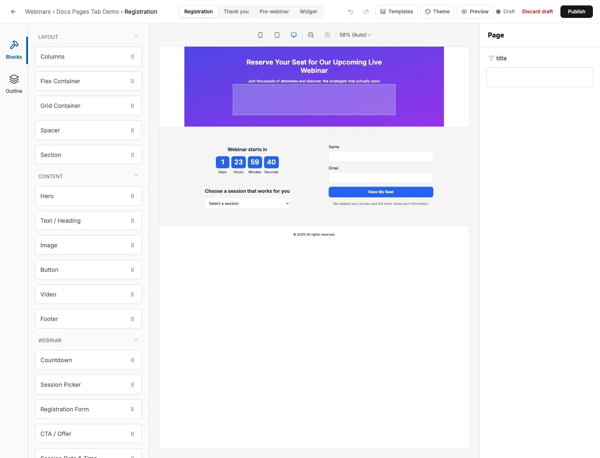
Task: Grab the Video block drag handle
Action: click(132, 294)
